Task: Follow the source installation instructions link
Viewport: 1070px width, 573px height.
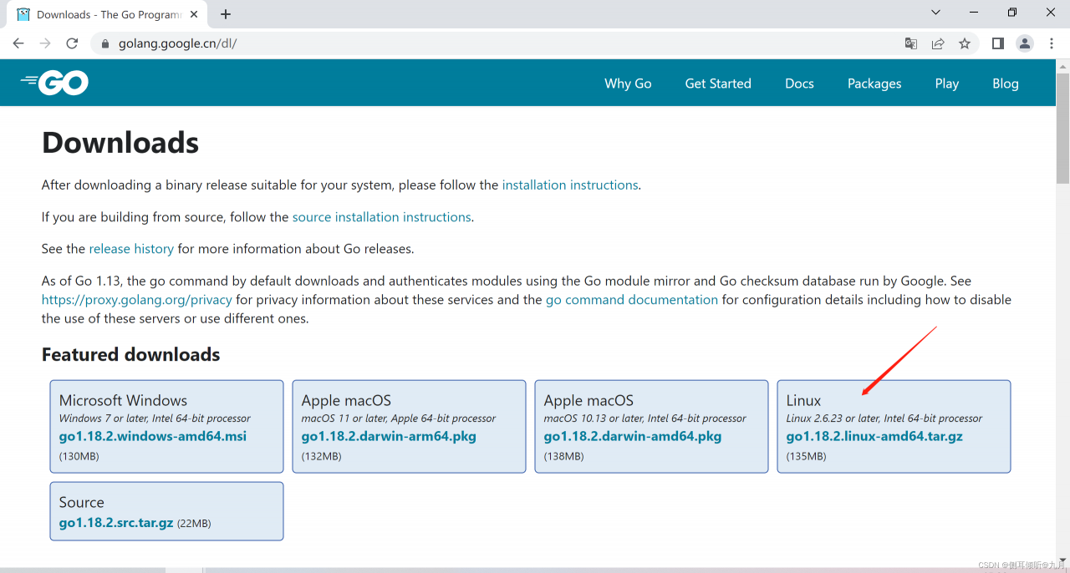Action: click(382, 217)
